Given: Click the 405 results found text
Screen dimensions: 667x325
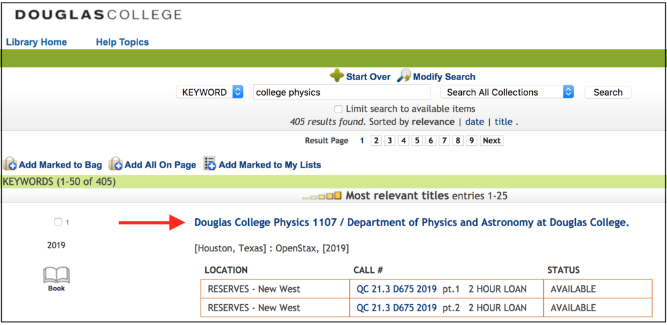Looking at the screenshot, I should [x=328, y=122].
